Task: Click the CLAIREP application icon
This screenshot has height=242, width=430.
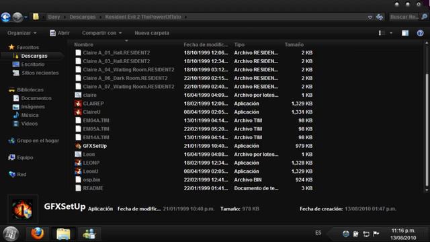Action: (x=78, y=104)
